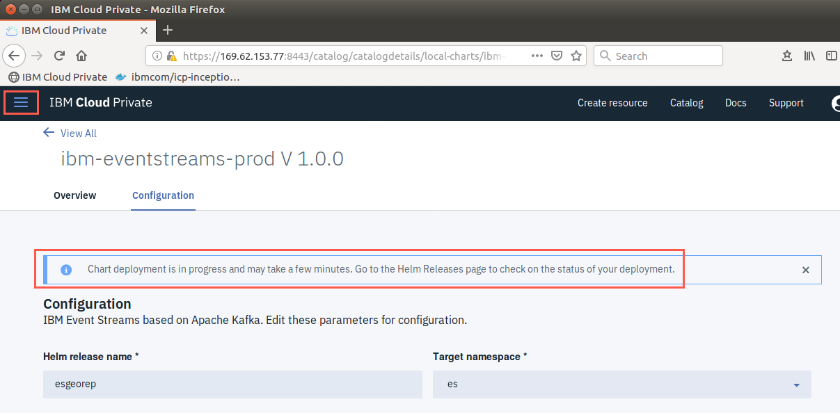Open the IBM Cloud Private bookmark
This screenshot has width=840, height=413.
point(58,77)
